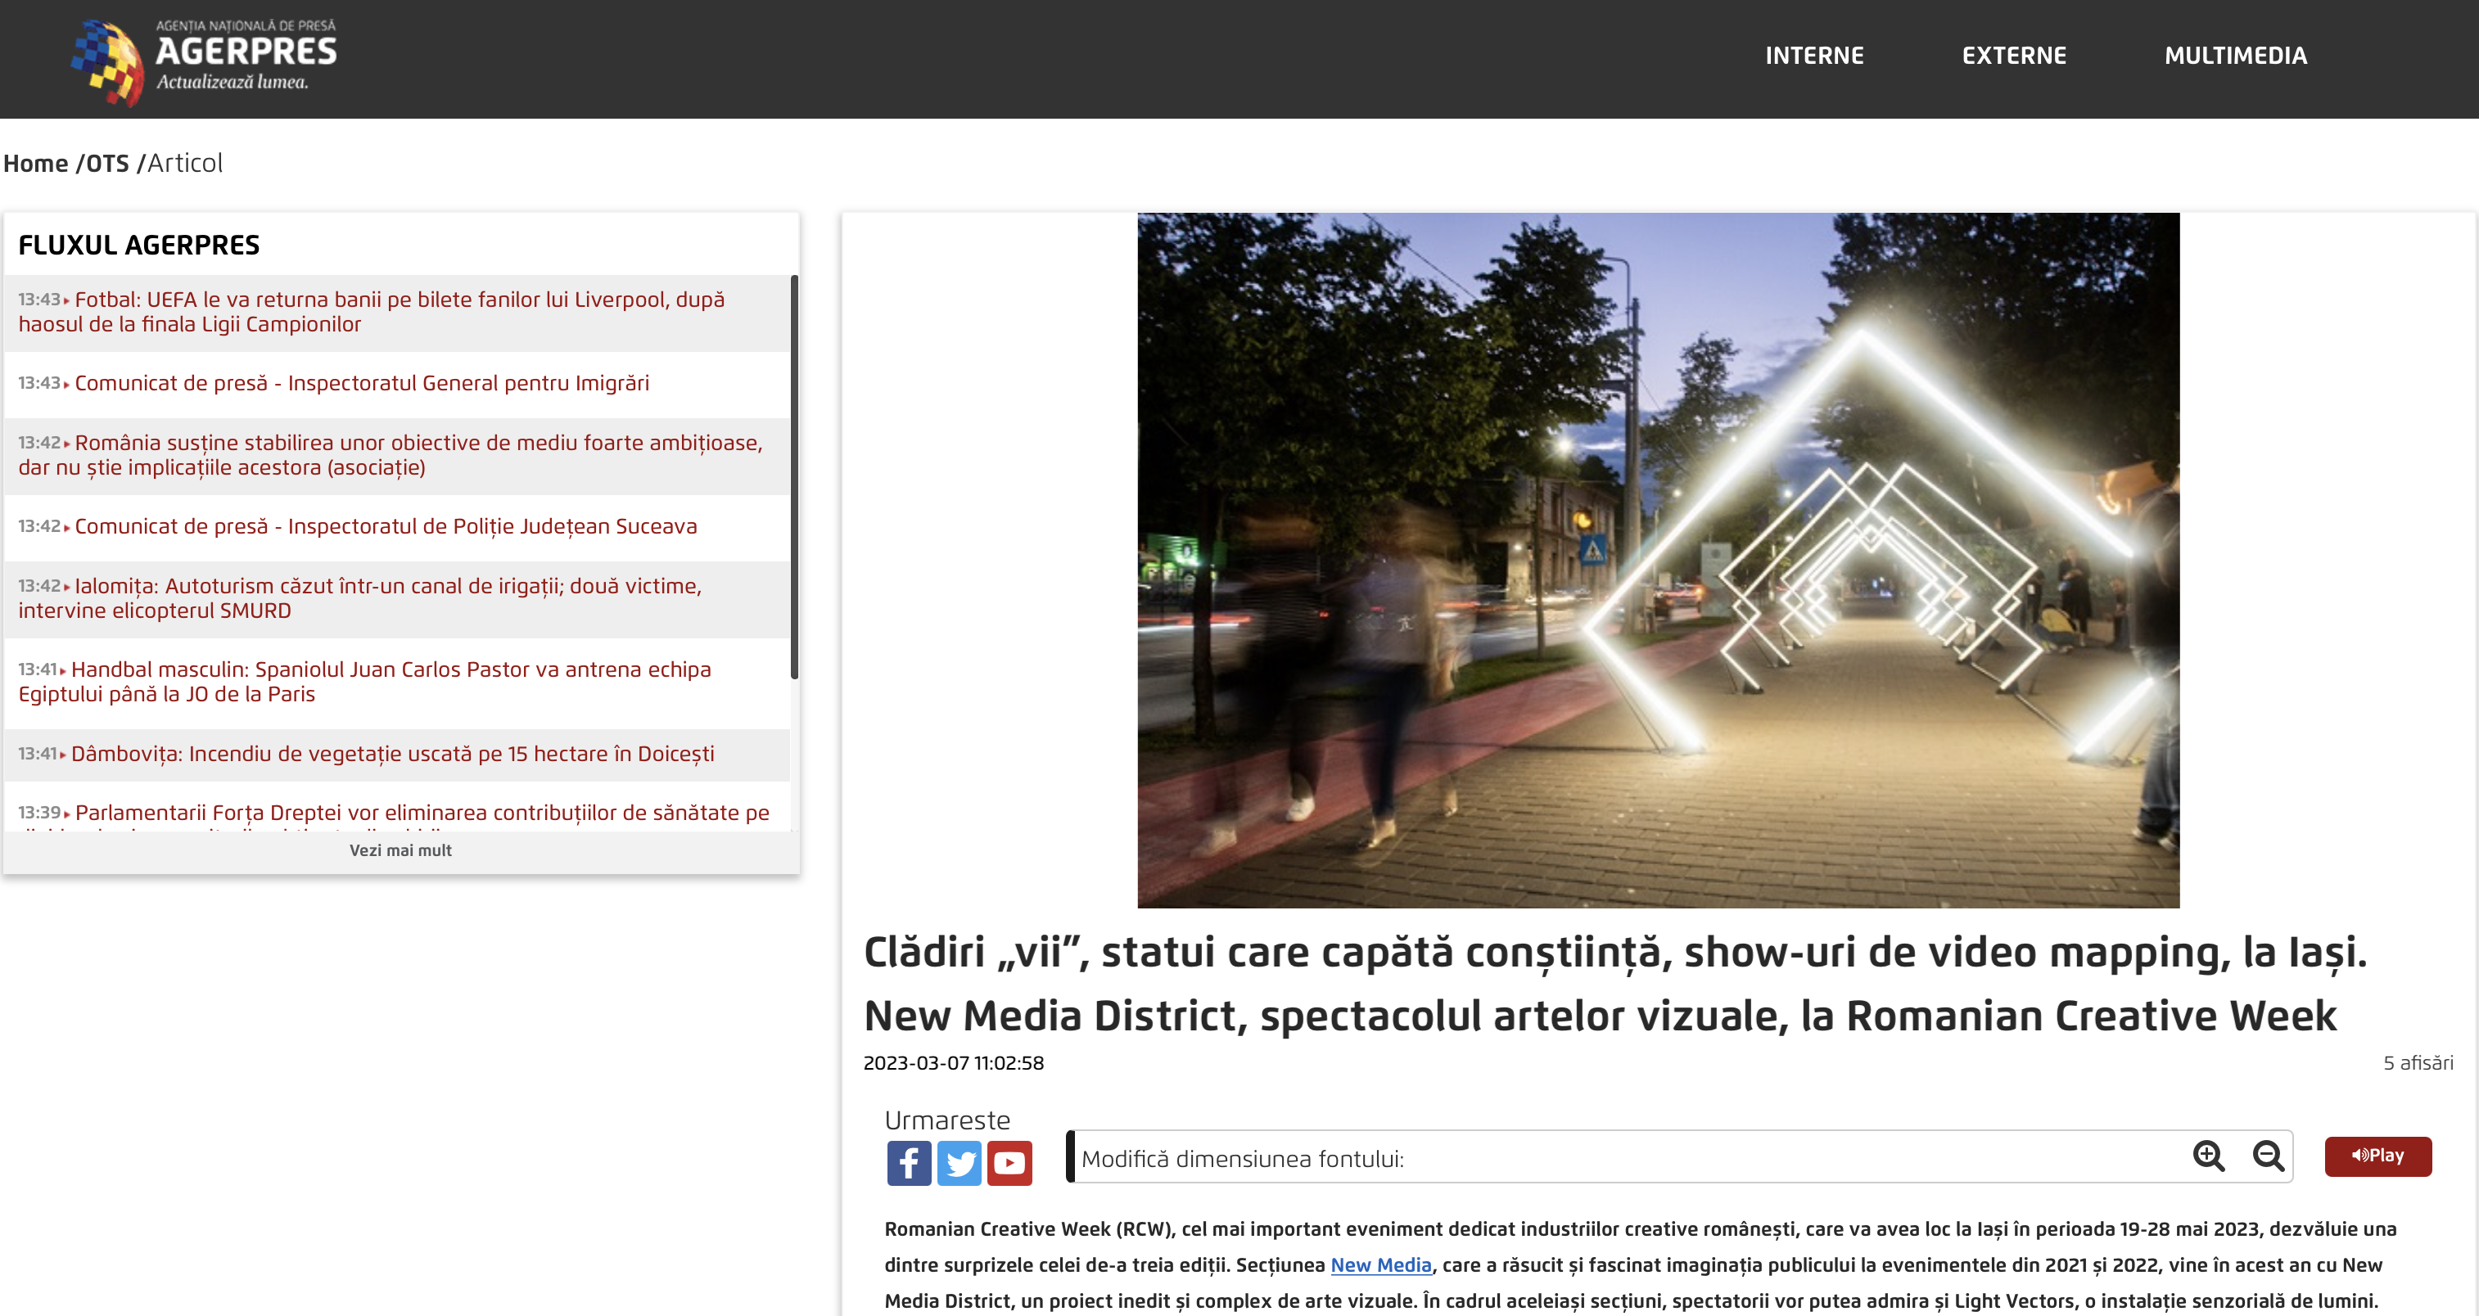Open the YouTube follow icon
The width and height of the screenshot is (2479, 1316).
pos(1009,1163)
